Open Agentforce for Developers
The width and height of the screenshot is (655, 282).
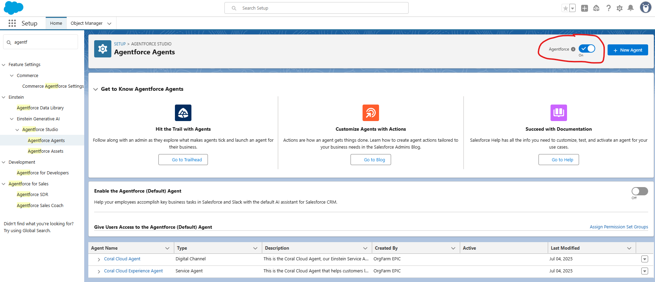(x=43, y=173)
